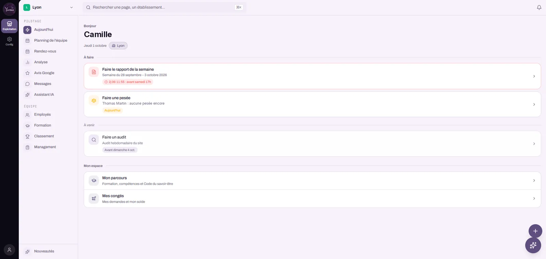The height and width of the screenshot is (259, 546).
Task: Click the Lyon location chip under Camille
Action: (x=118, y=46)
